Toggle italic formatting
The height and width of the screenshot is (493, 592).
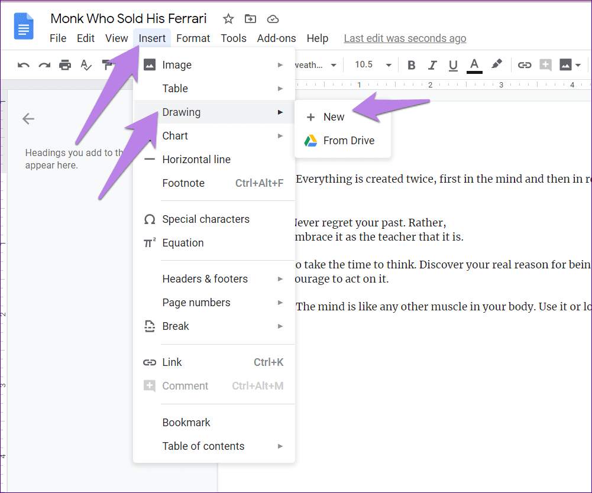pos(432,65)
